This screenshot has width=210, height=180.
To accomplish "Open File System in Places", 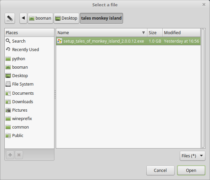I will pos(29,84).
